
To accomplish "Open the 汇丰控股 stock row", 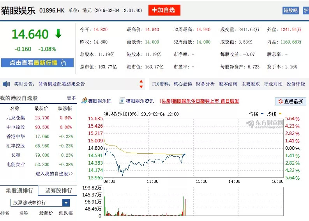I will point(39,146).
